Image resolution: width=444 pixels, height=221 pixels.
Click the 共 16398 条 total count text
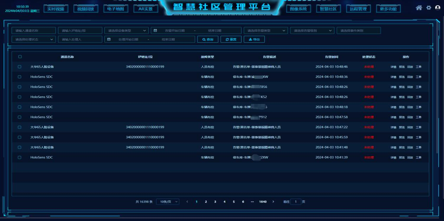tap(144, 202)
